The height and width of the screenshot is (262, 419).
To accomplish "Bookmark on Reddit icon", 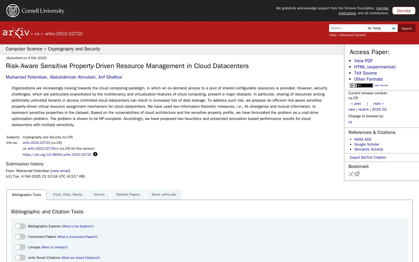I will tap(357, 174).
